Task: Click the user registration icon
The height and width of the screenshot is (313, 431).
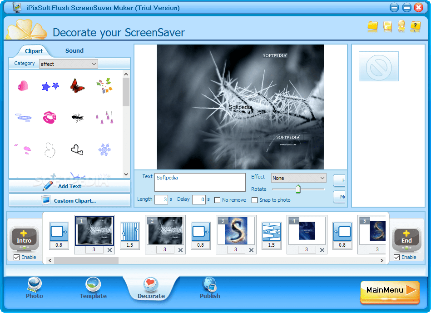Action: (401, 27)
